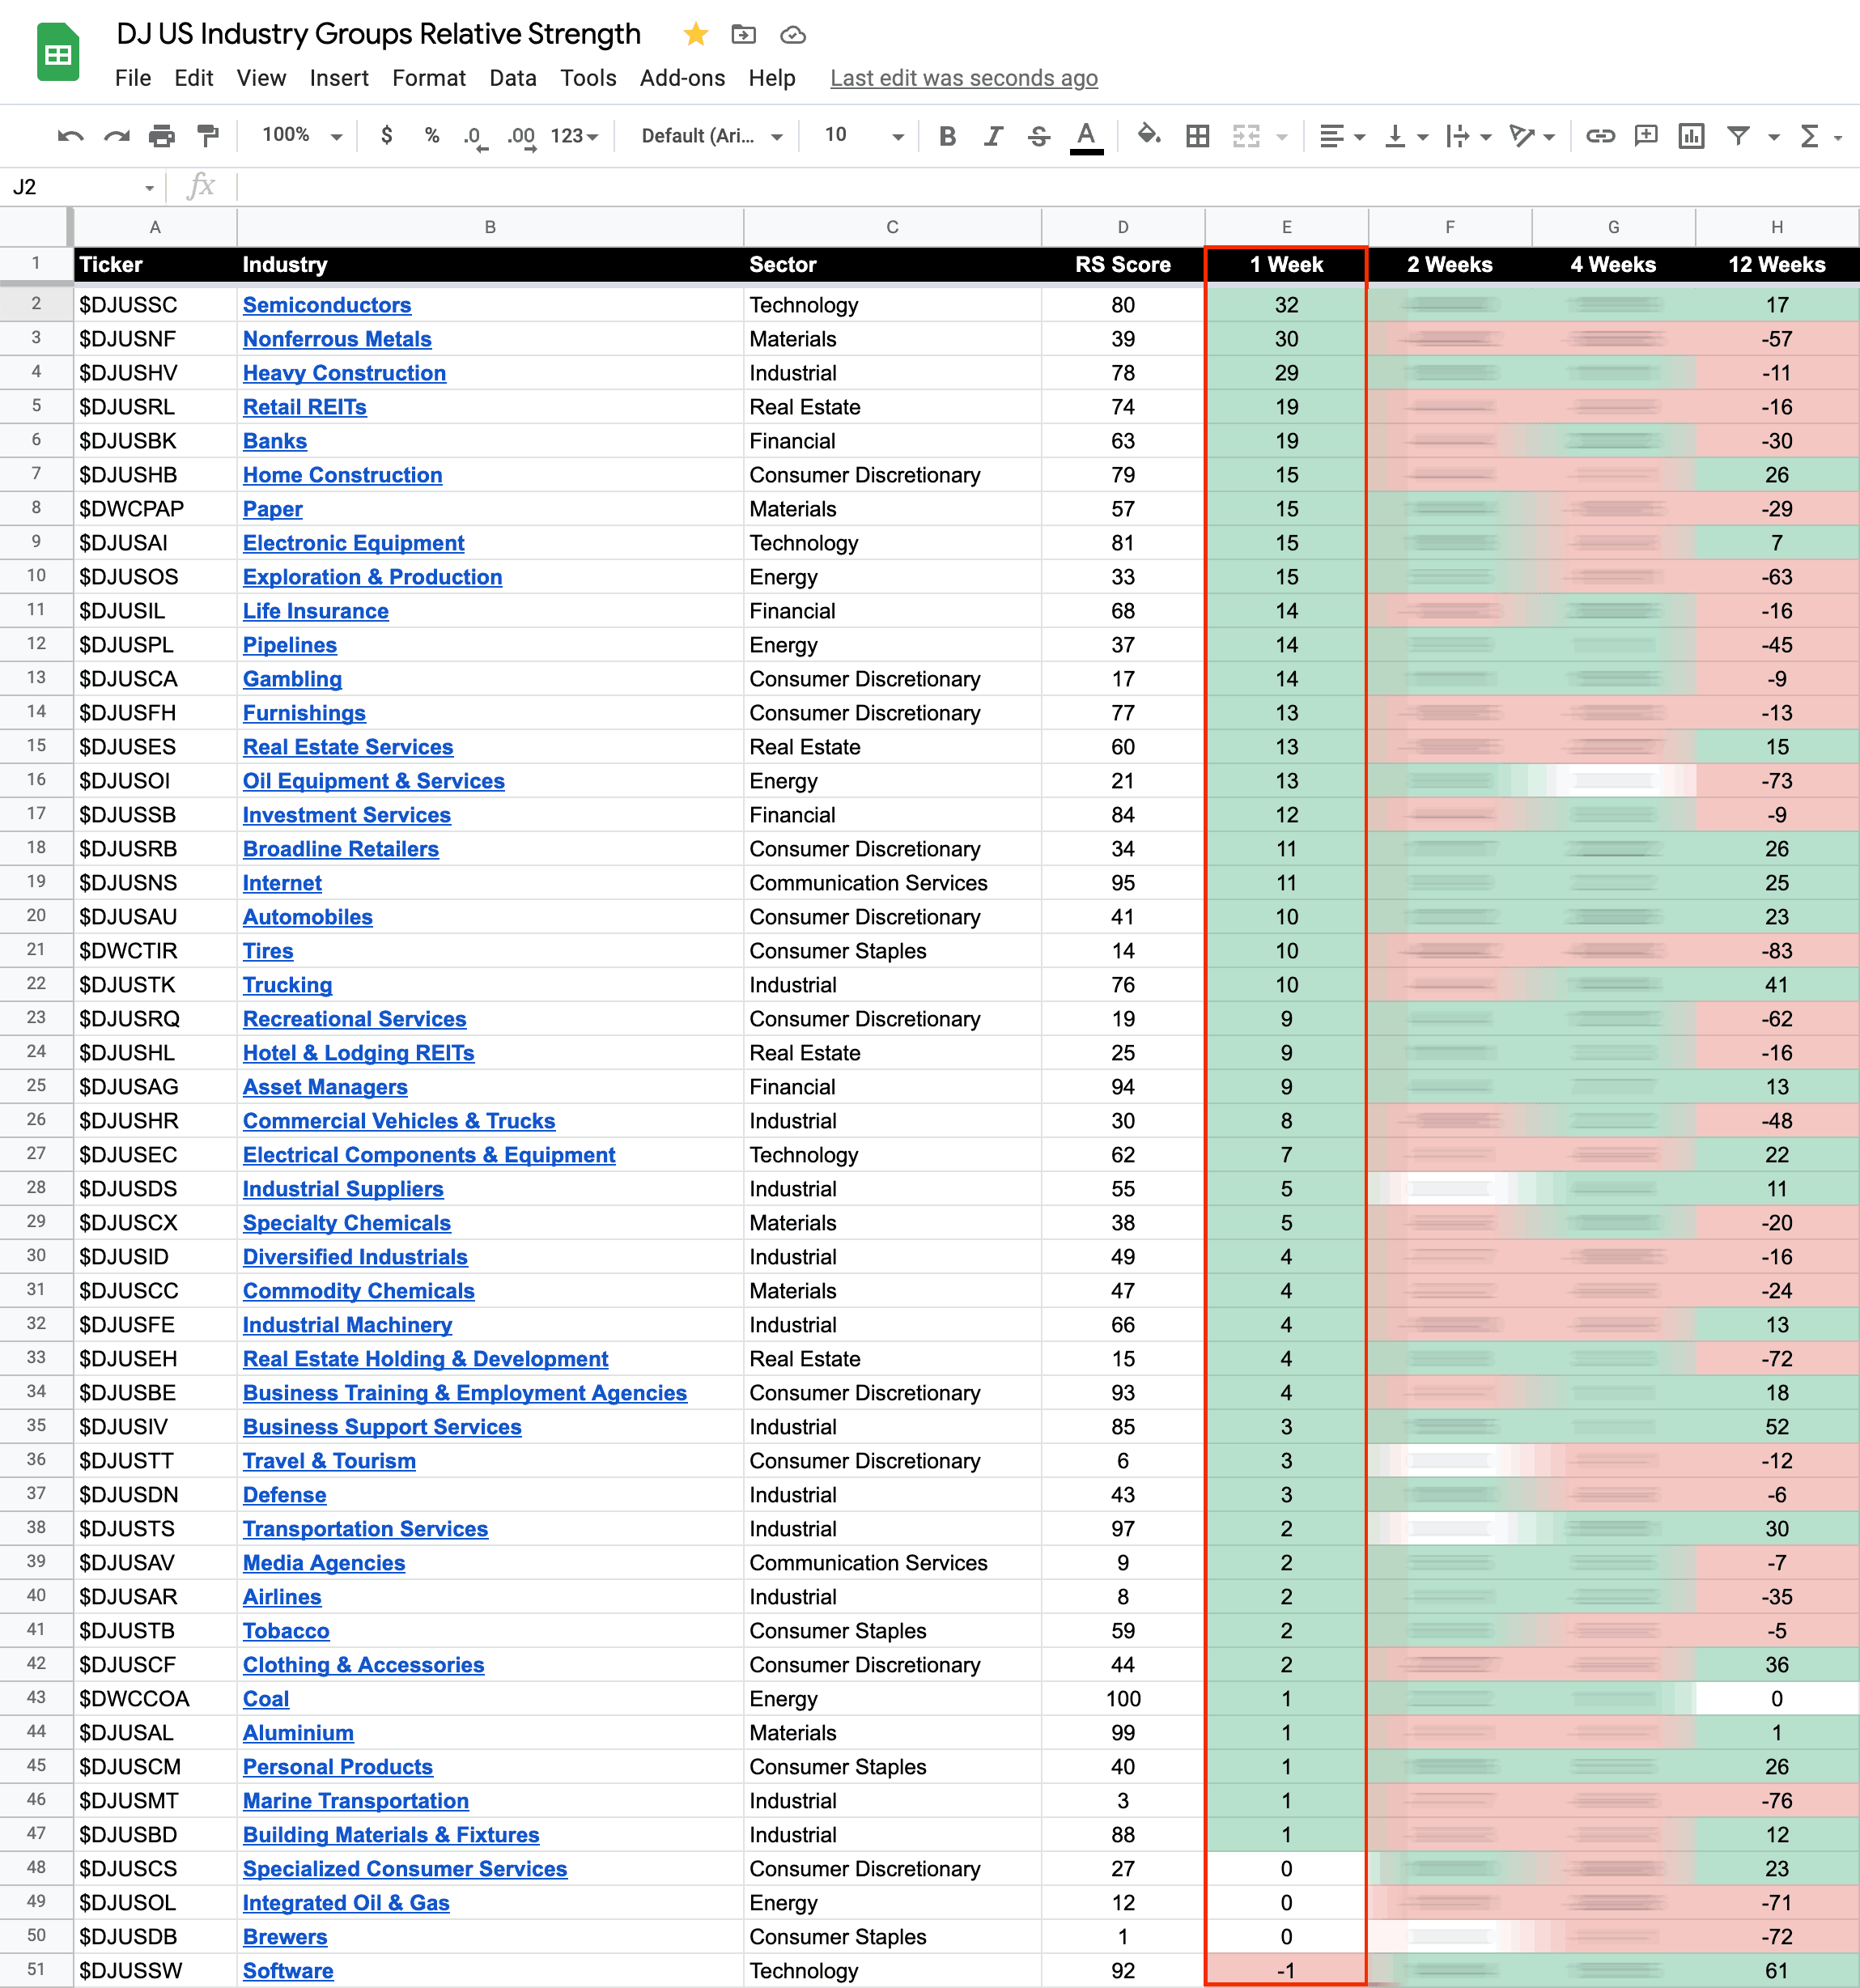Click the Insert chart icon
This screenshot has height=1988, width=1860.
1691,136
